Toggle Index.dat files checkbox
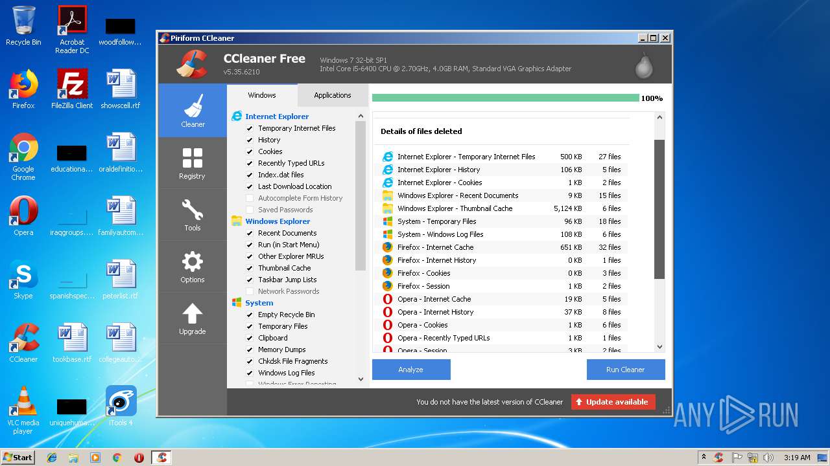This screenshot has height=466, width=830. pyautogui.click(x=250, y=175)
